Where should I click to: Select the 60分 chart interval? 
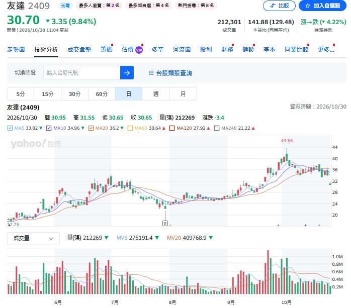tap(102, 94)
